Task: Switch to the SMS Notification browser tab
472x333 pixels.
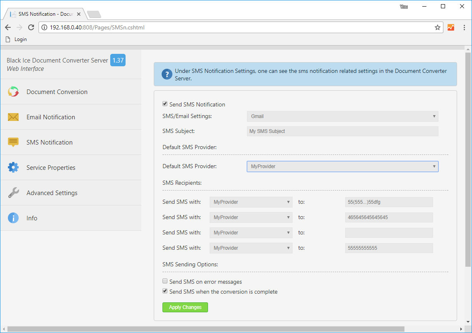Action: click(x=41, y=13)
